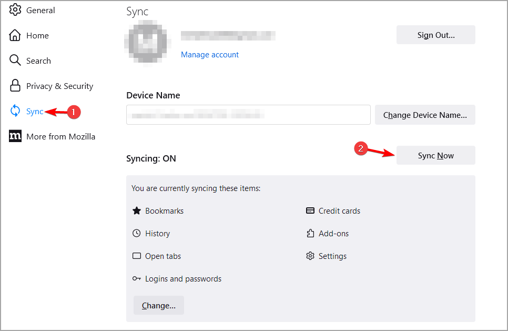
Task: Click 'Settings' text in synced items
Action: pos(332,256)
